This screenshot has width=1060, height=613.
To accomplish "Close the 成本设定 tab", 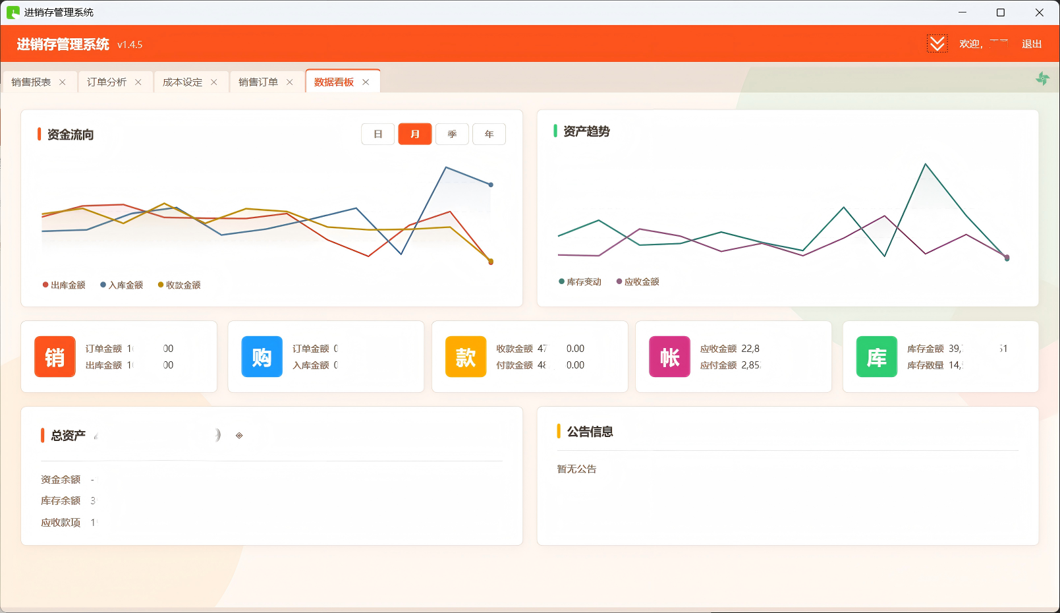I will coord(214,82).
